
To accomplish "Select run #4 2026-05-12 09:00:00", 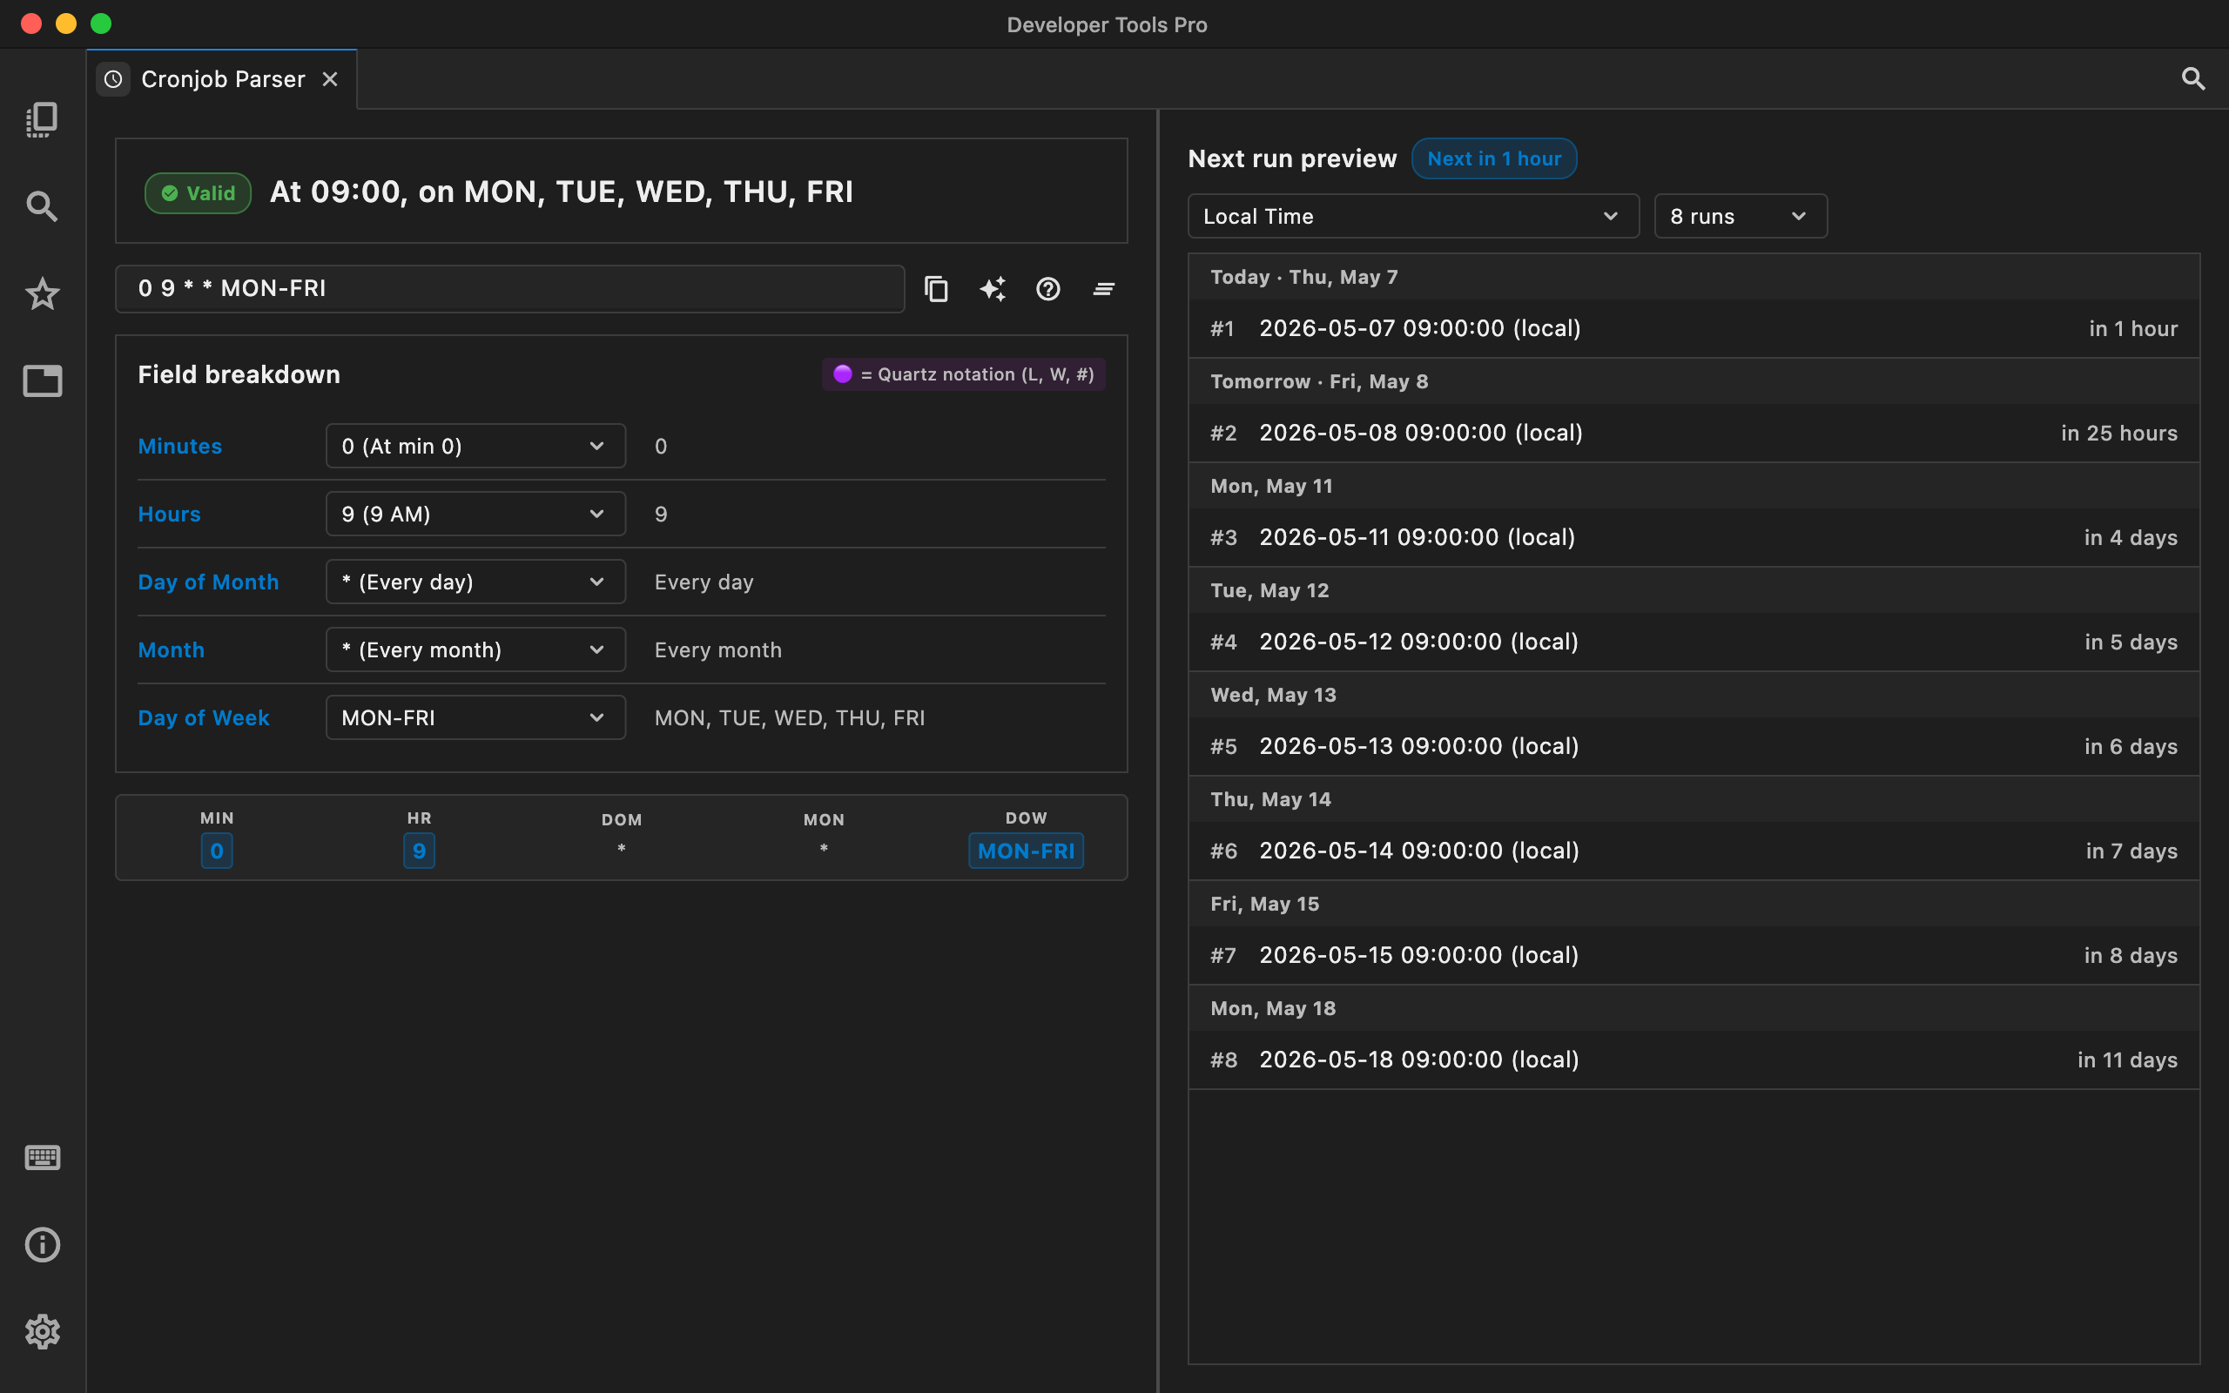I will (1694, 643).
